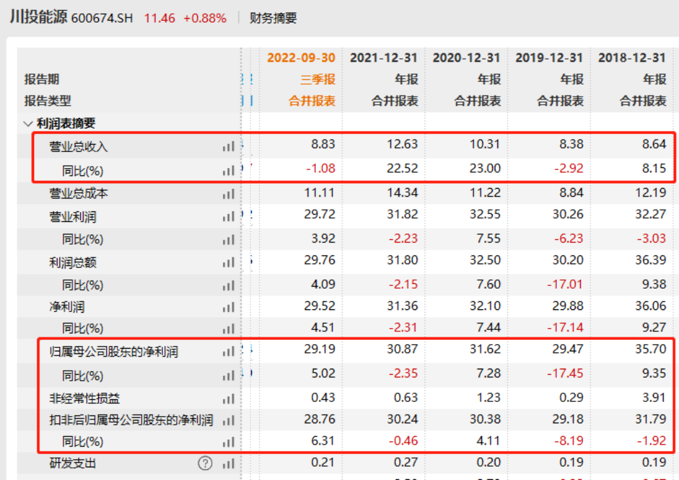Click revenue growth cell 23.00
The width and height of the screenshot is (679, 480).
[x=485, y=168]
